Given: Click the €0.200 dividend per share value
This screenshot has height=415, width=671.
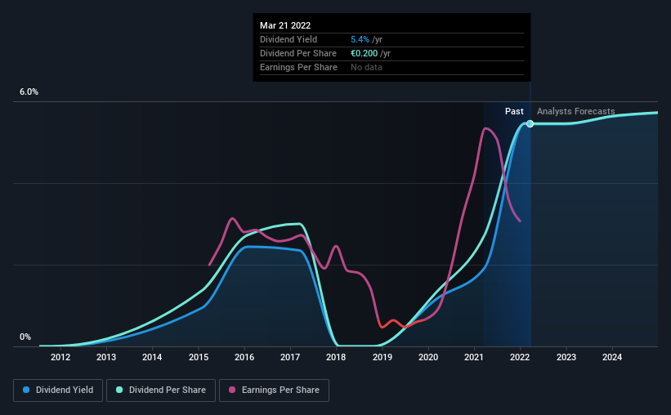Looking at the screenshot, I should (365, 53).
